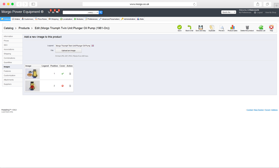279x168 pixels.
Task: Select the Combinations product tab
Action: 13,58
